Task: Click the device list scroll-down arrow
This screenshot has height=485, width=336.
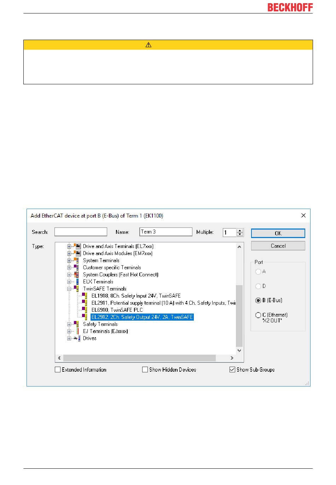Action: pos(239,351)
